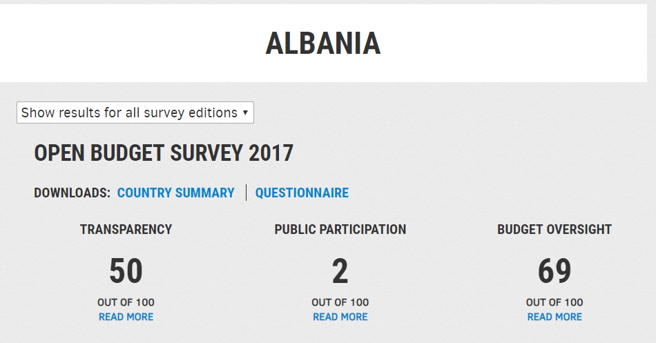This screenshot has width=656, height=343.
Task: Click the Public Participation score of 2
Action: pyautogui.click(x=340, y=271)
